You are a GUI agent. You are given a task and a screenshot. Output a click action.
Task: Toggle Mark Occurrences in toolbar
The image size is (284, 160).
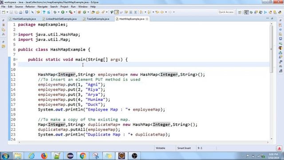pyautogui.click(x=117, y=12)
